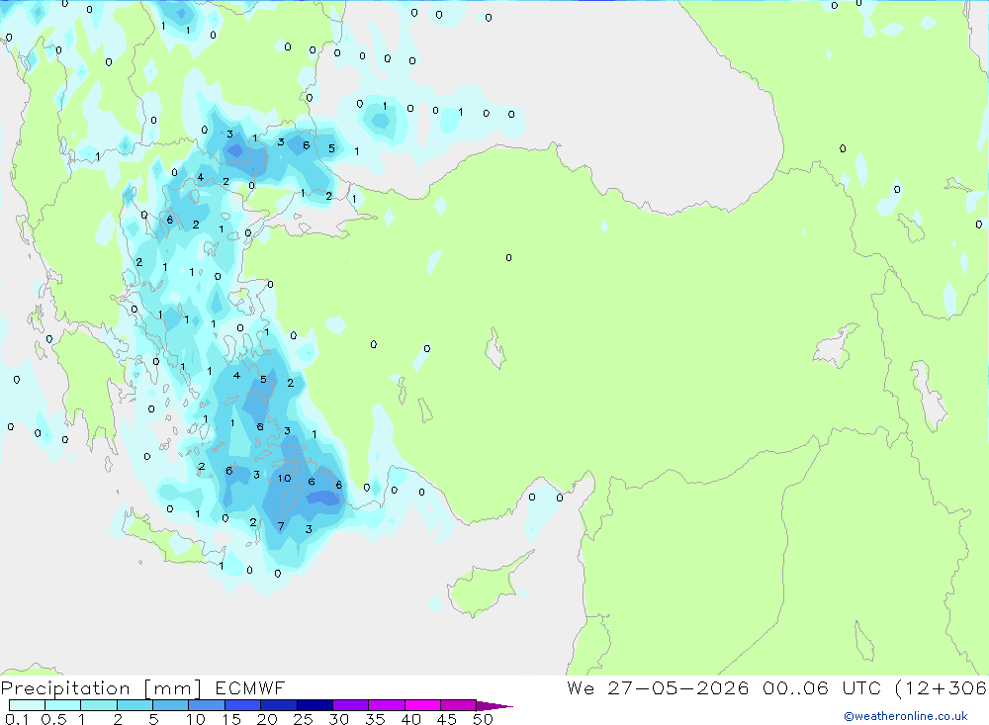Screen dimensions: 989x725
Task: Pick the 35–40 mm magenta legend swatch
Action: 387,705
